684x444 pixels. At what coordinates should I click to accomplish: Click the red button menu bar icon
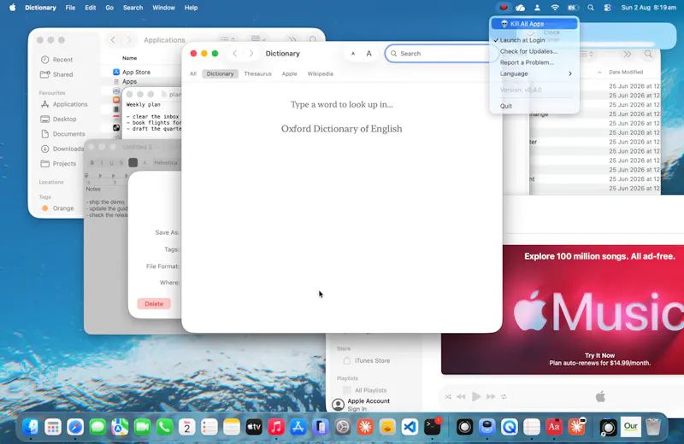[x=504, y=8]
